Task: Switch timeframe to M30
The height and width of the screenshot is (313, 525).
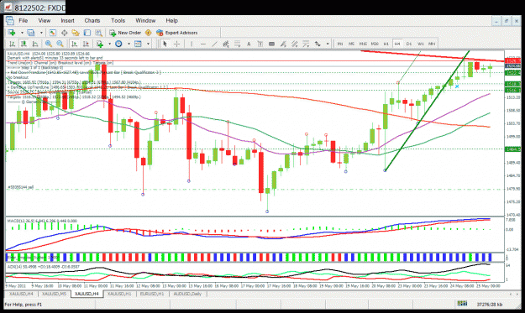Action: 375,44
